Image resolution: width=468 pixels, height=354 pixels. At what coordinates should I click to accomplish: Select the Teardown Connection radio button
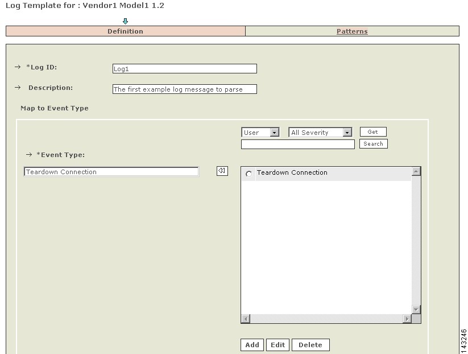(249, 174)
